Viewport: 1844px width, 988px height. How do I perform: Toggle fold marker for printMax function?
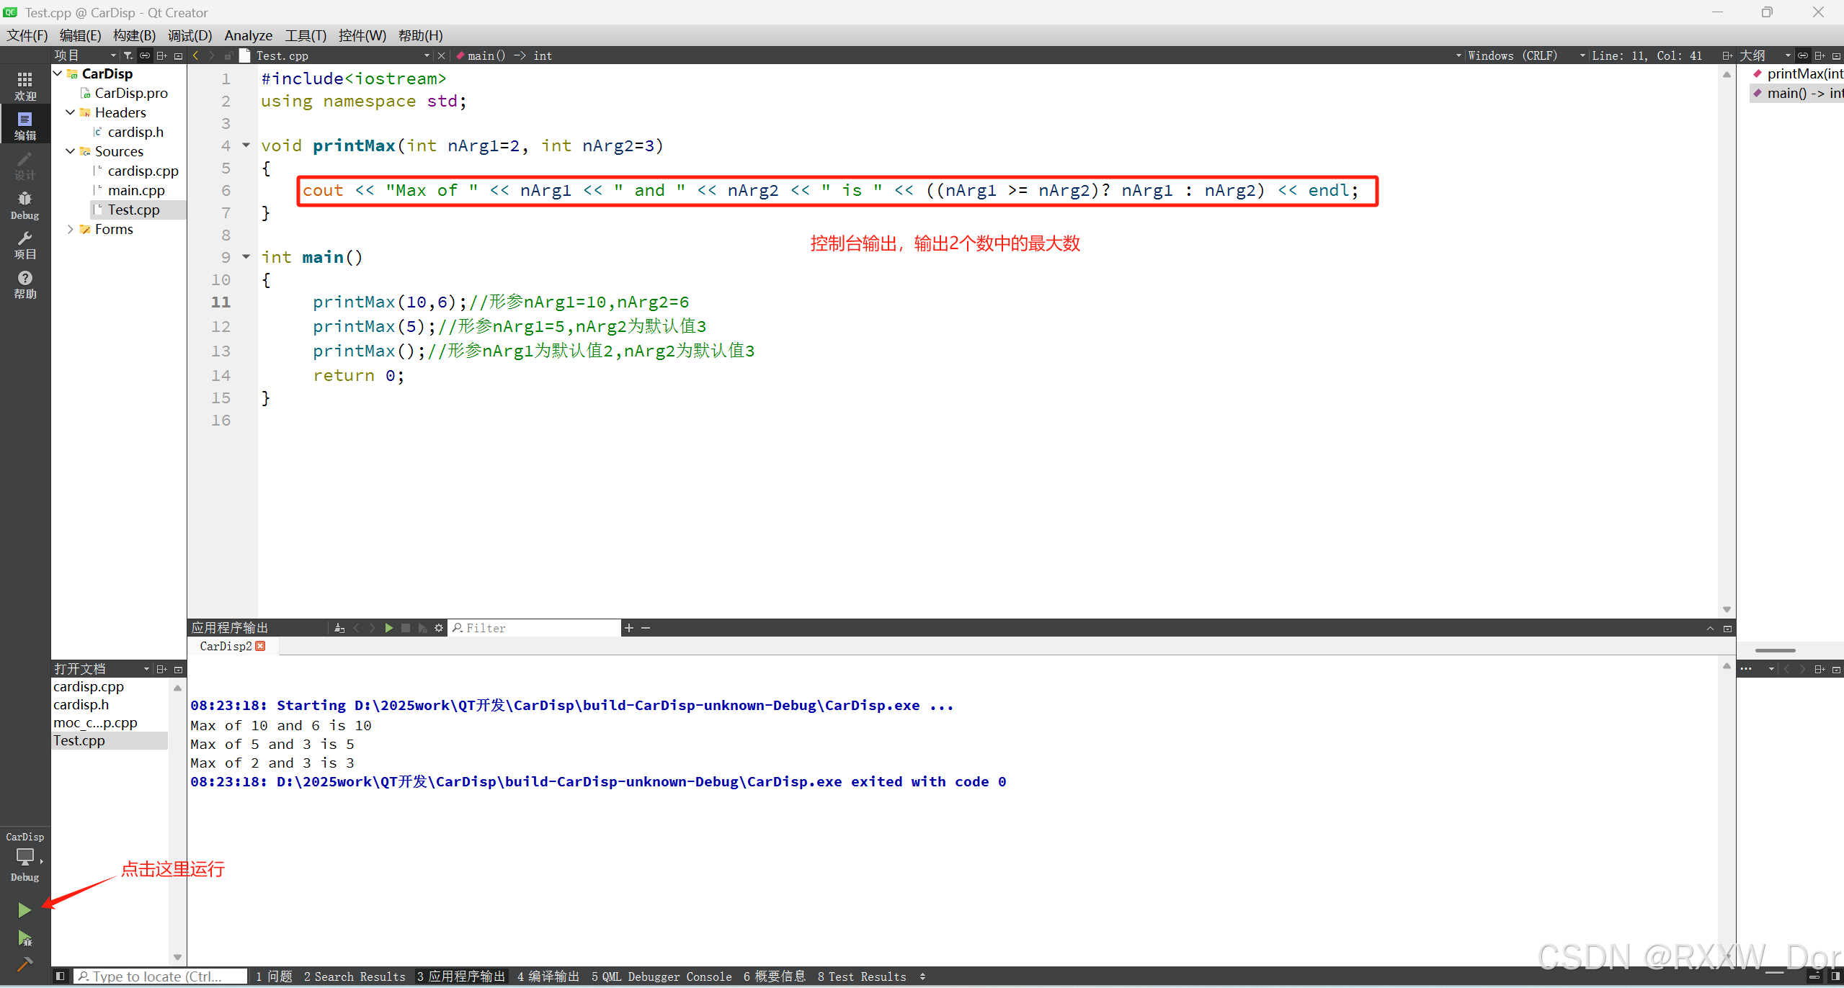click(246, 145)
